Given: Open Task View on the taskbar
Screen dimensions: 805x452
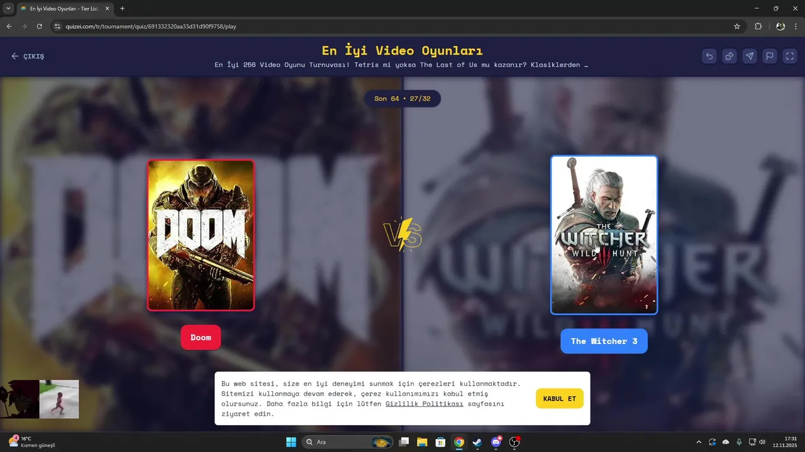Looking at the screenshot, I should [x=404, y=442].
